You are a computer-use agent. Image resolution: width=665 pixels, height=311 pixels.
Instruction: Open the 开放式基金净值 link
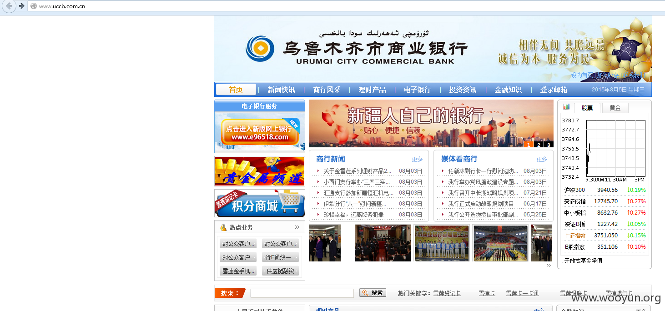[x=583, y=261]
